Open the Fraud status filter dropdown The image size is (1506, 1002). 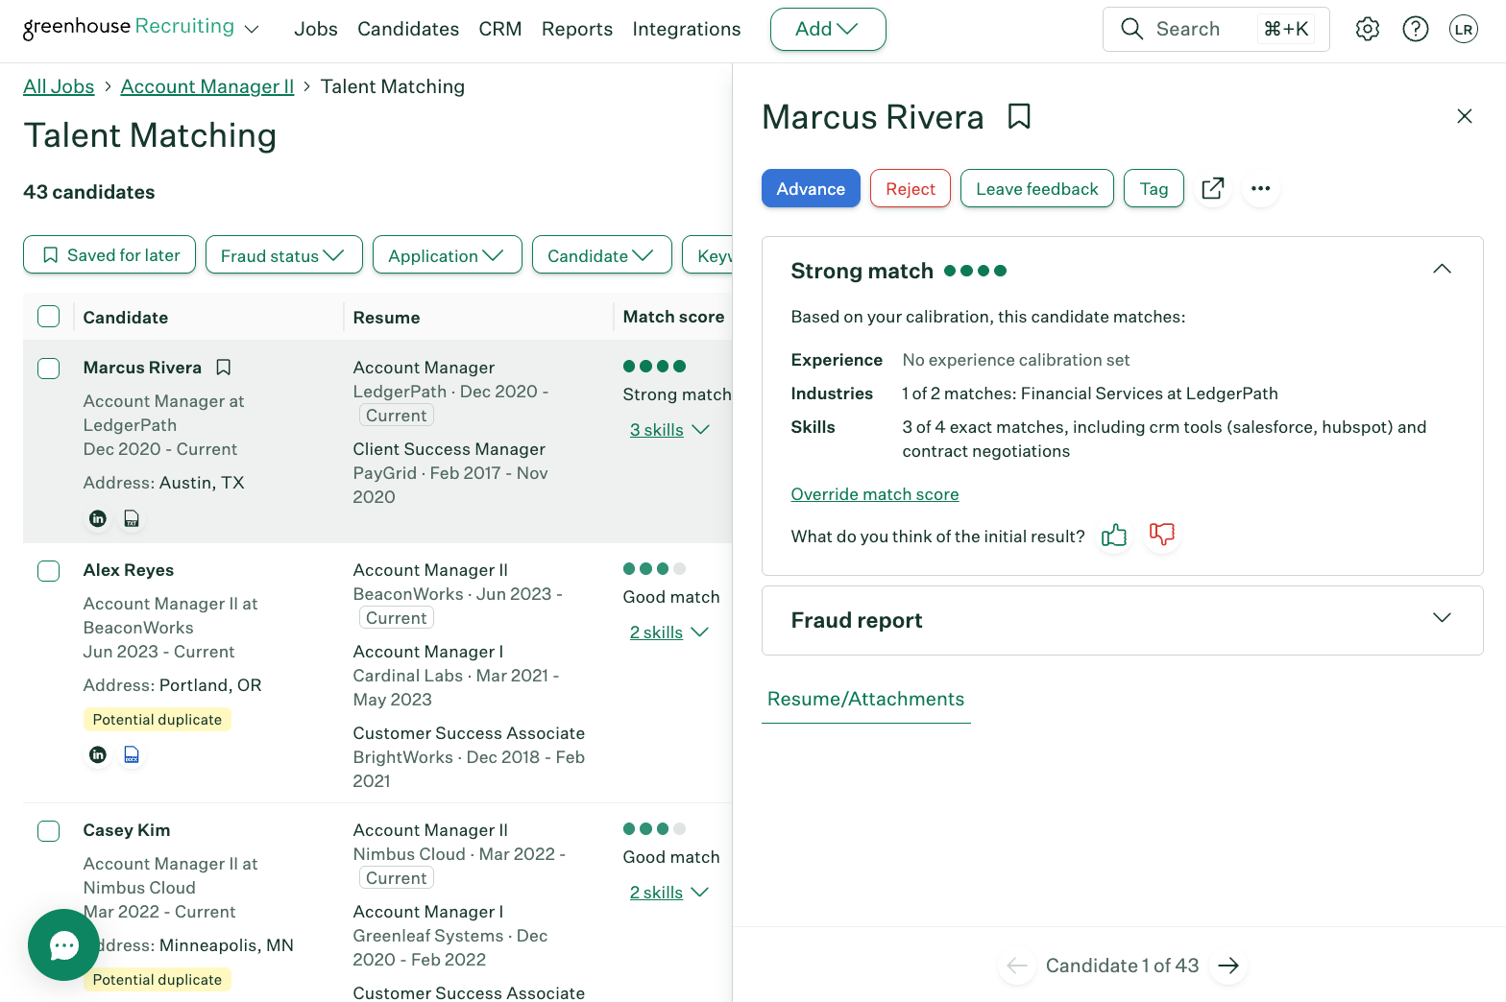pos(283,255)
